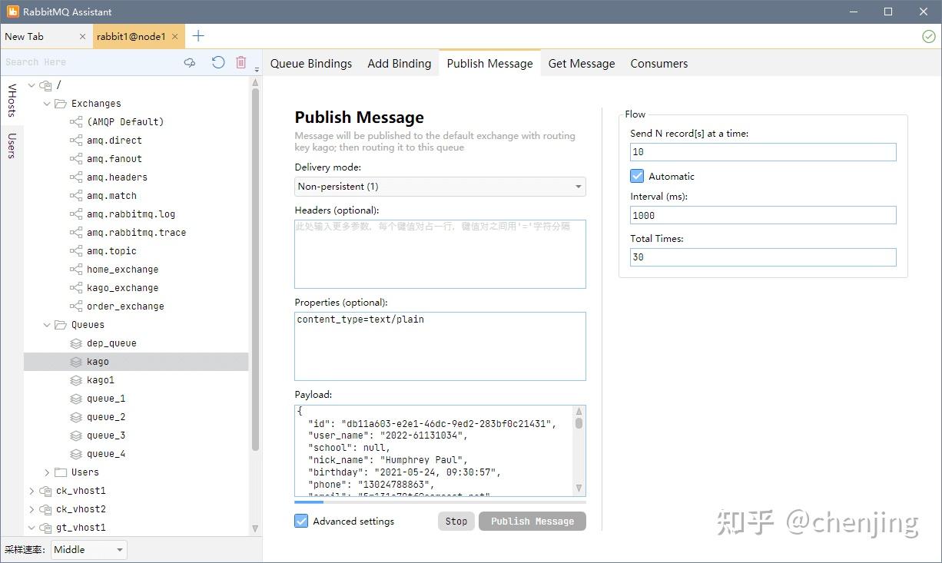Click the exchange icon beside order_exchange
The image size is (942, 563).
point(75,306)
